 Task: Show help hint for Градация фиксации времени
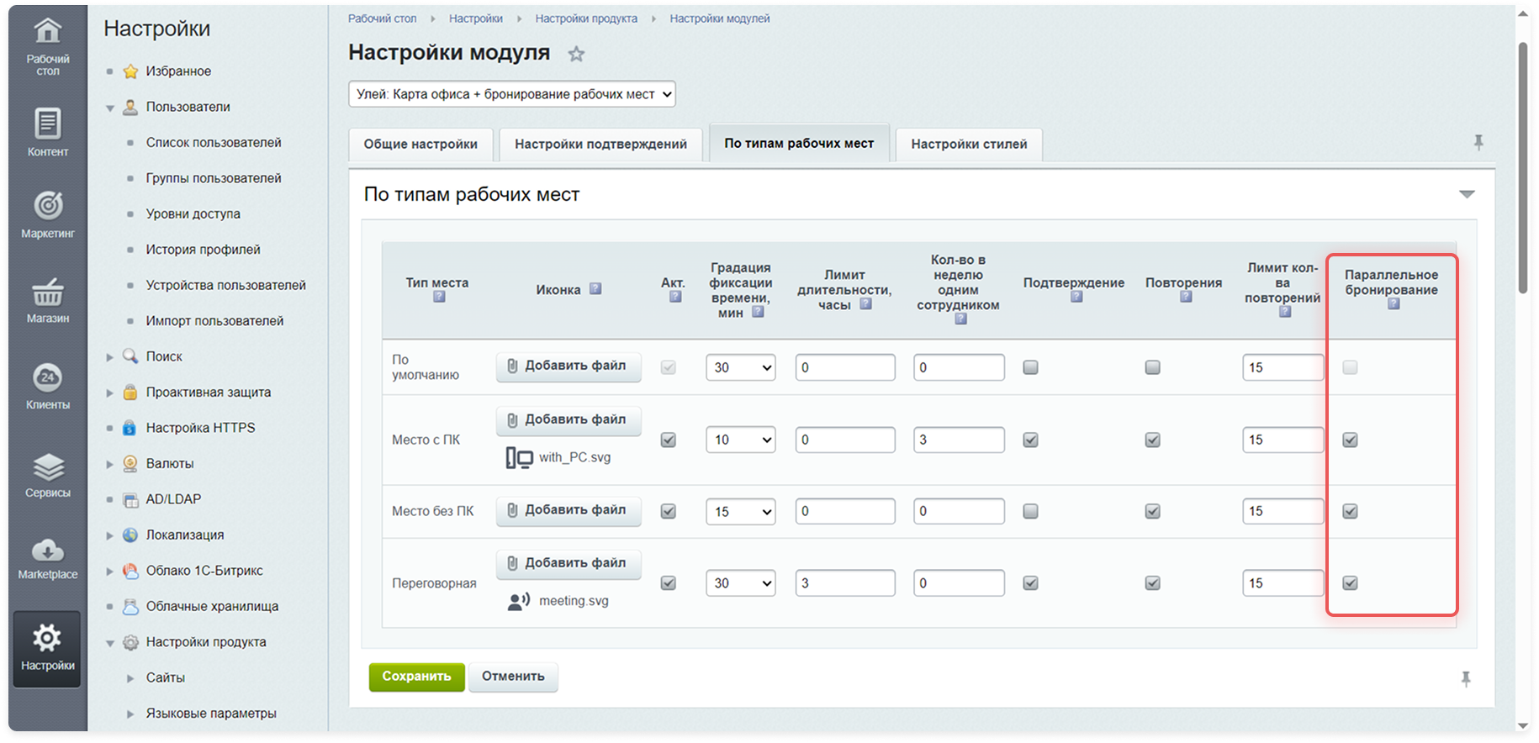pyautogui.click(x=758, y=312)
